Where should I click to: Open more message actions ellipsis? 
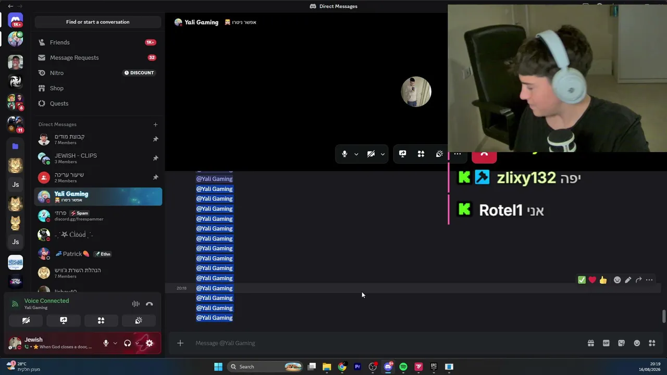coord(649,280)
